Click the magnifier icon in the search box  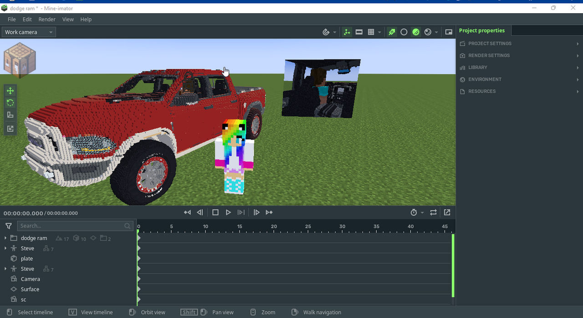(x=128, y=226)
